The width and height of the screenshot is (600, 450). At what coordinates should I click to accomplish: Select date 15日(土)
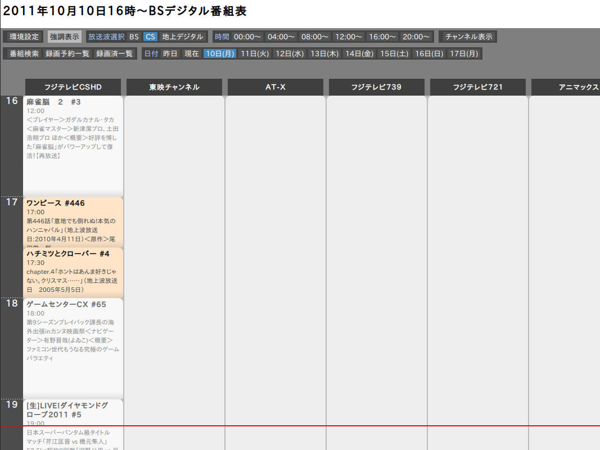click(x=394, y=53)
